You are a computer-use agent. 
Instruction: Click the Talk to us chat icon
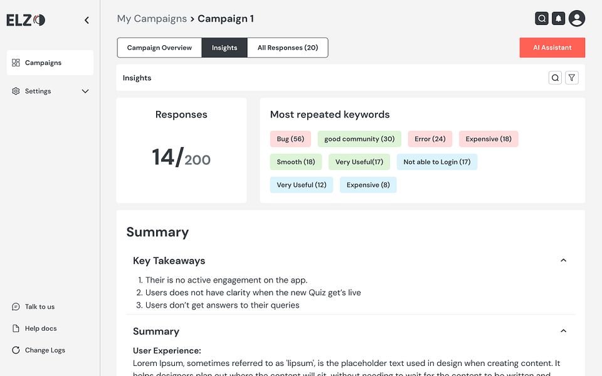(16, 307)
